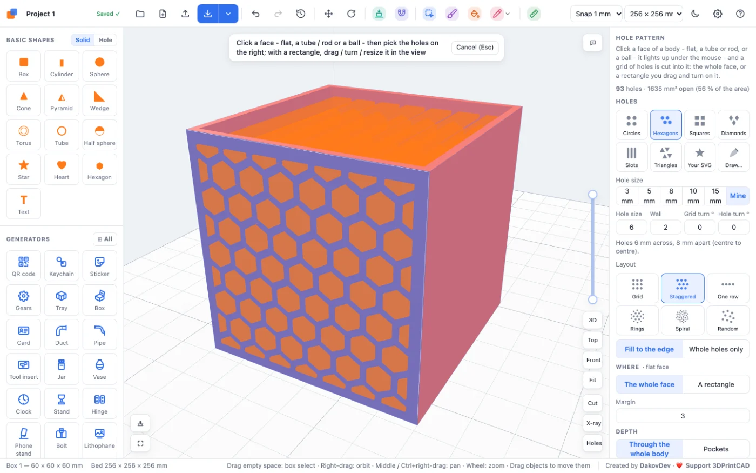756x473 pixels.
Task: Click the bottom handle of vertical slider
Action: [592, 299]
